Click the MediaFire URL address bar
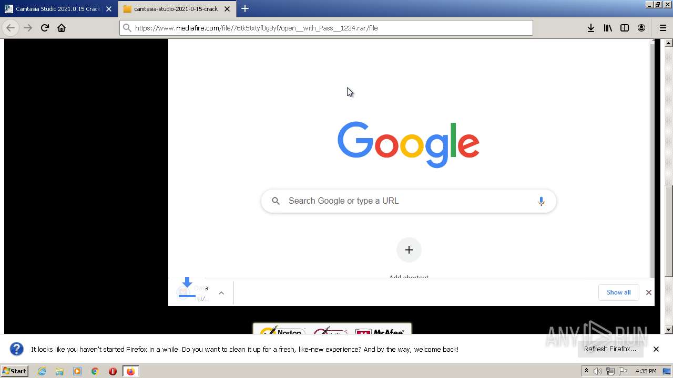This screenshot has width=673, height=378. pos(326,28)
